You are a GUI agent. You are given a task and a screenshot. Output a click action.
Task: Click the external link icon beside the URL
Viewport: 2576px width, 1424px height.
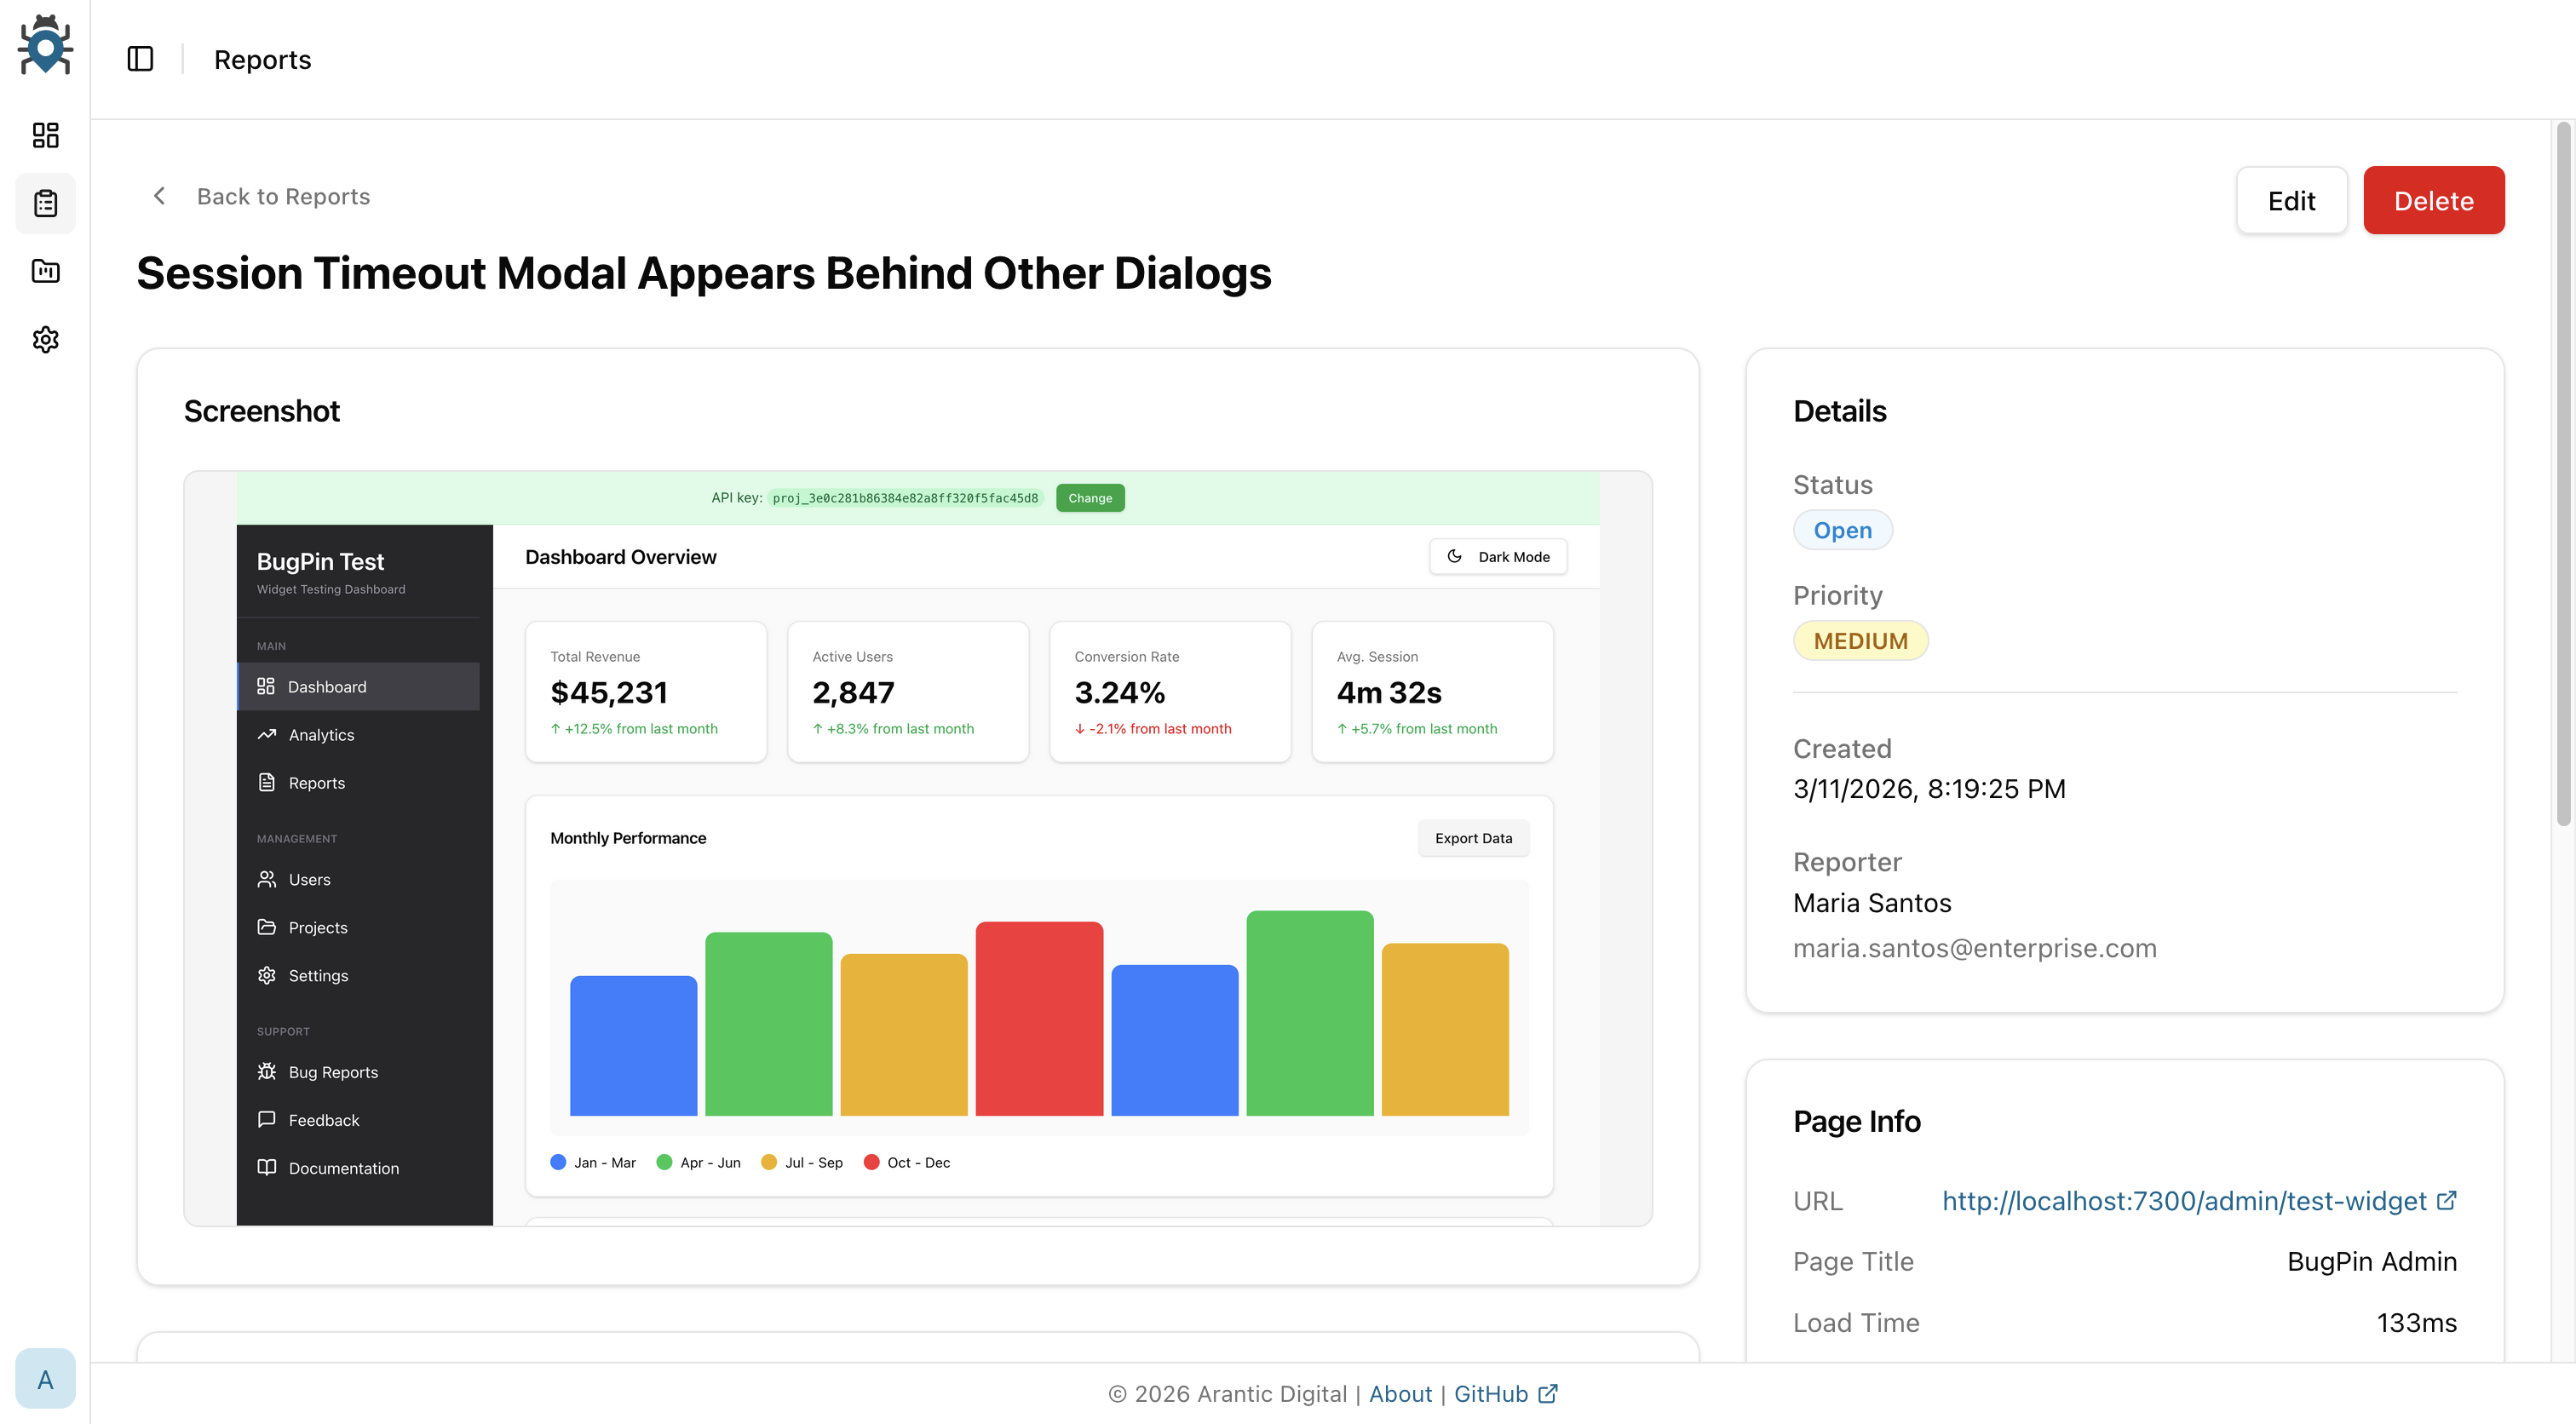pos(2447,1200)
